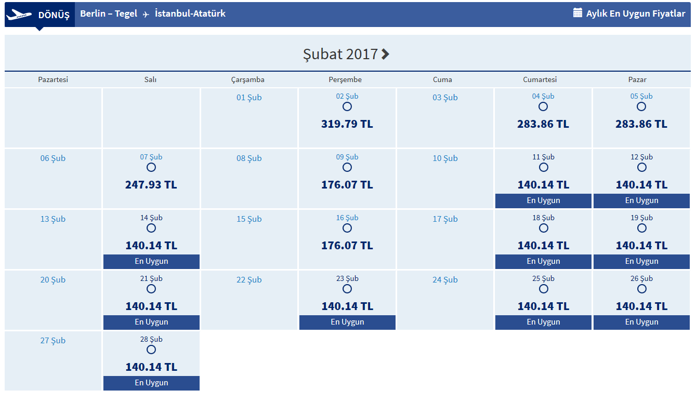Click the 247.93 TL price on 07 Şub
Screen dimensions: 696x403
pyautogui.click(x=151, y=185)
